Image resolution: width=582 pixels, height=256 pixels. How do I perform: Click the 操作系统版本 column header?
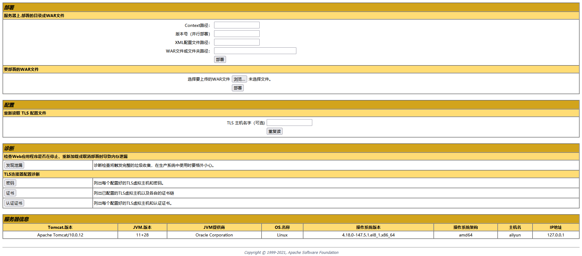368,227
